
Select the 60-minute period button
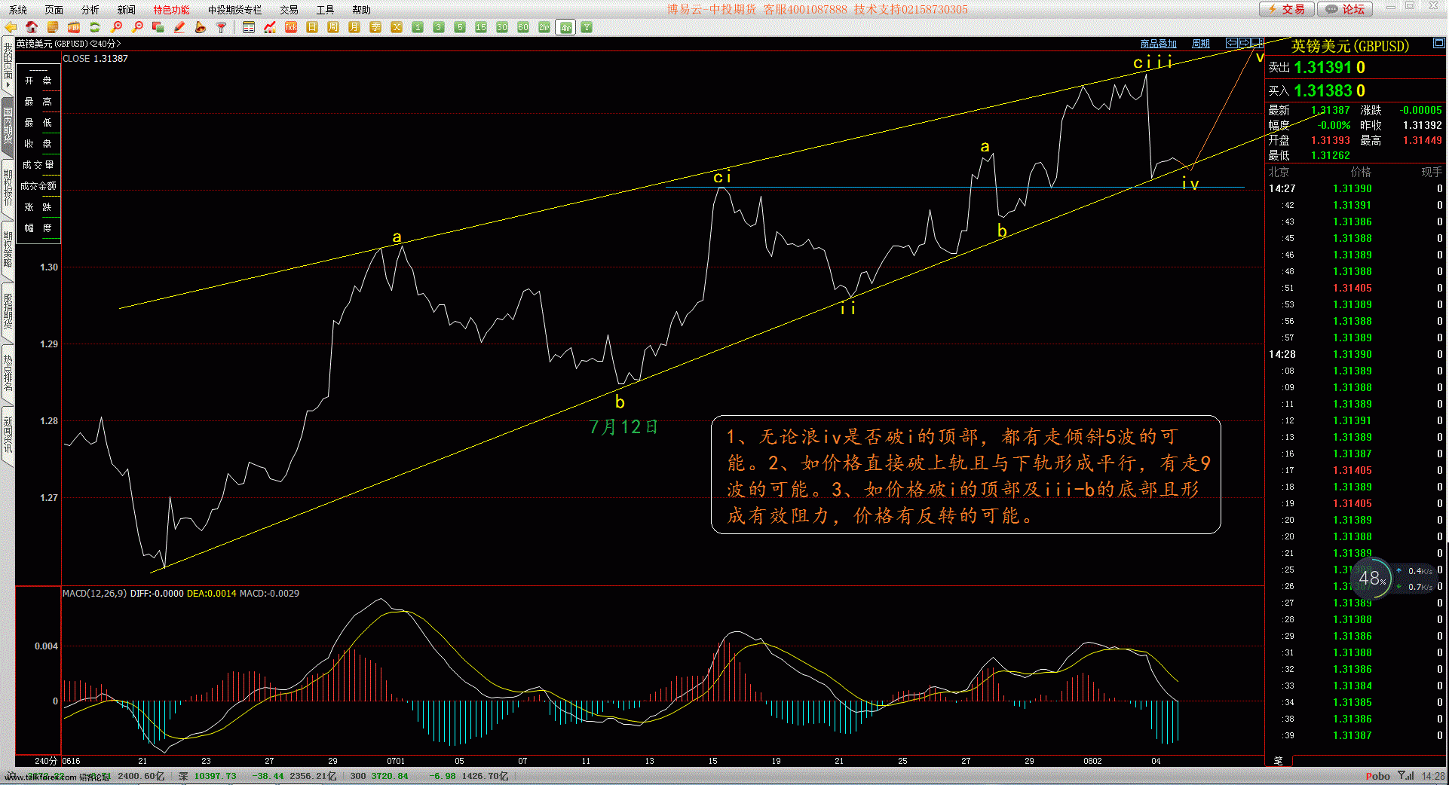tap(523, 27)
